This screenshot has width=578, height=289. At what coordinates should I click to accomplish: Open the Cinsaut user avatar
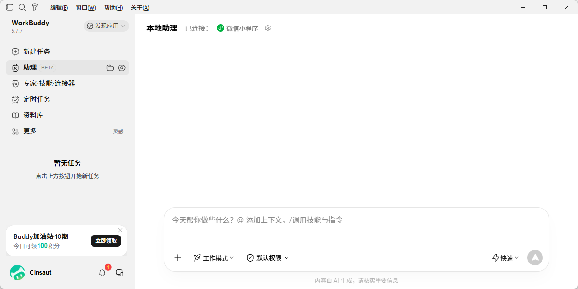(x=17, y=273)
